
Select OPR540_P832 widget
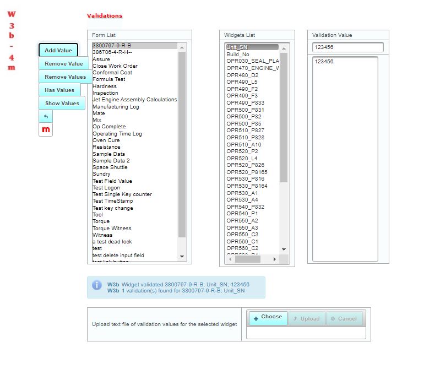point(252,207)
